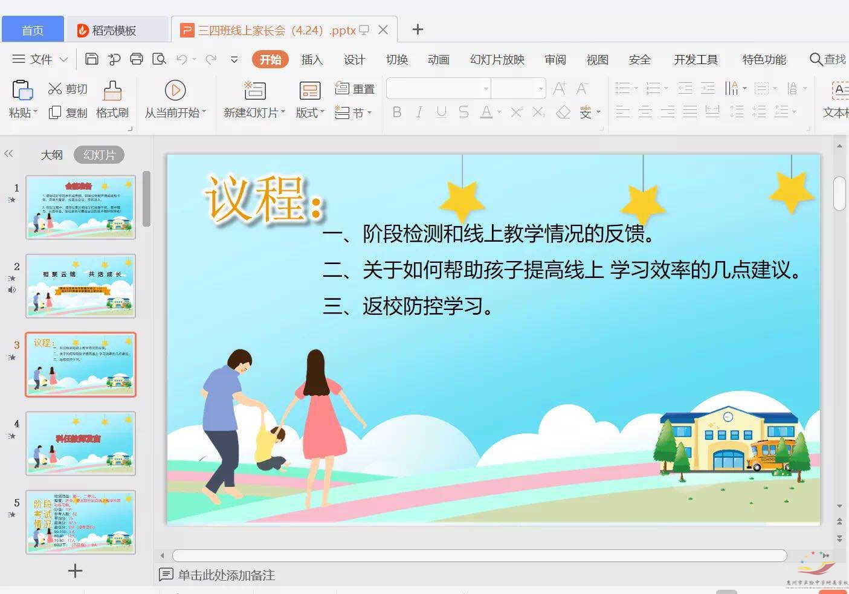Click the Redo arrow
The height and width of the screenshot is (594, 849).
point(210,59)
